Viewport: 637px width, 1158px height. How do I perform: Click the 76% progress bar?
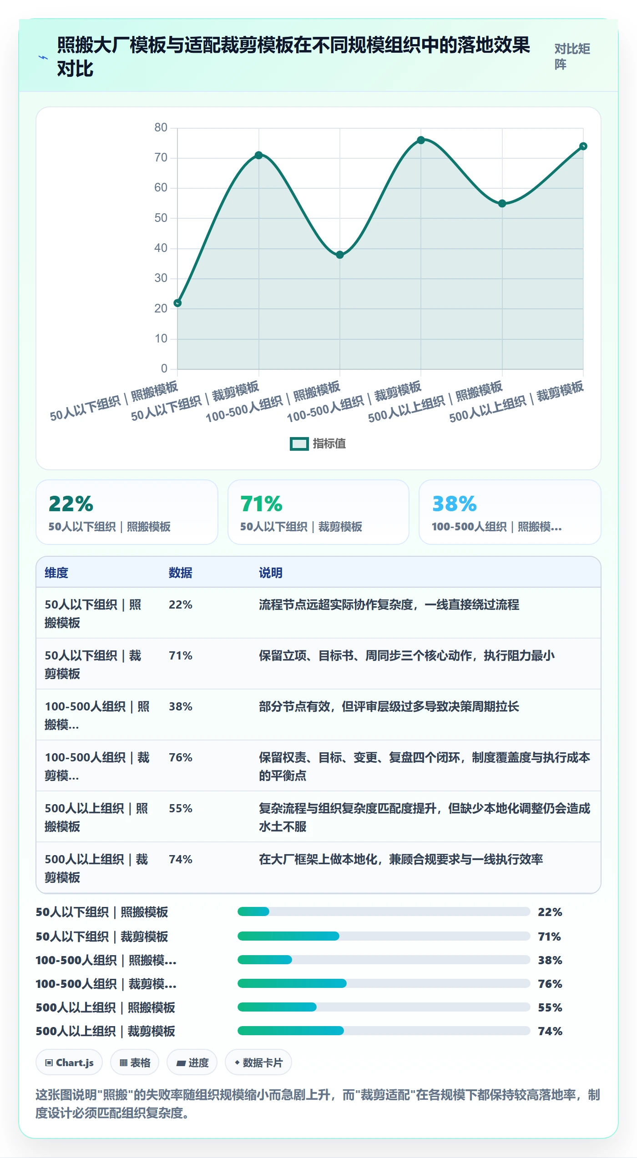tap(384, 983)
